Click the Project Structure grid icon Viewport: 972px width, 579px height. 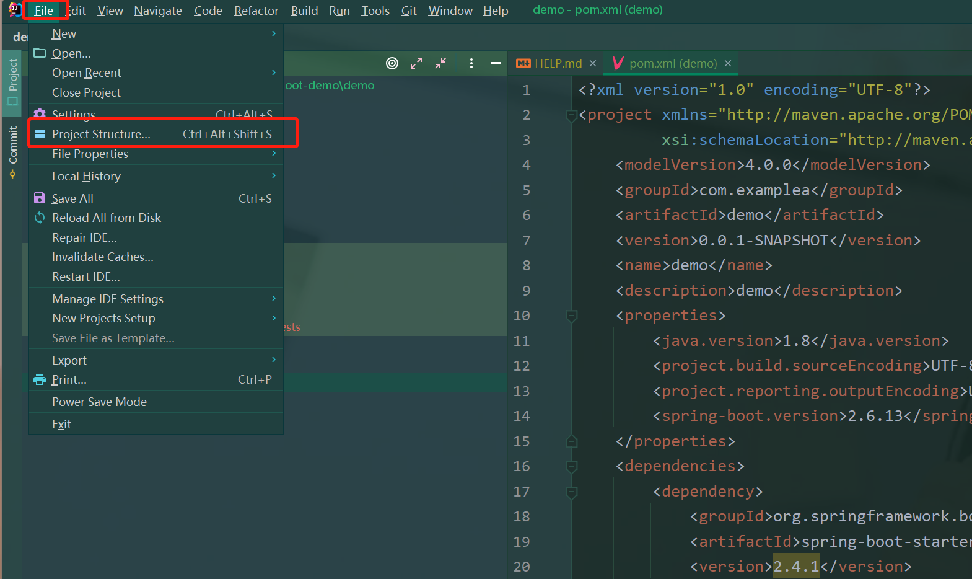point(40,134)
